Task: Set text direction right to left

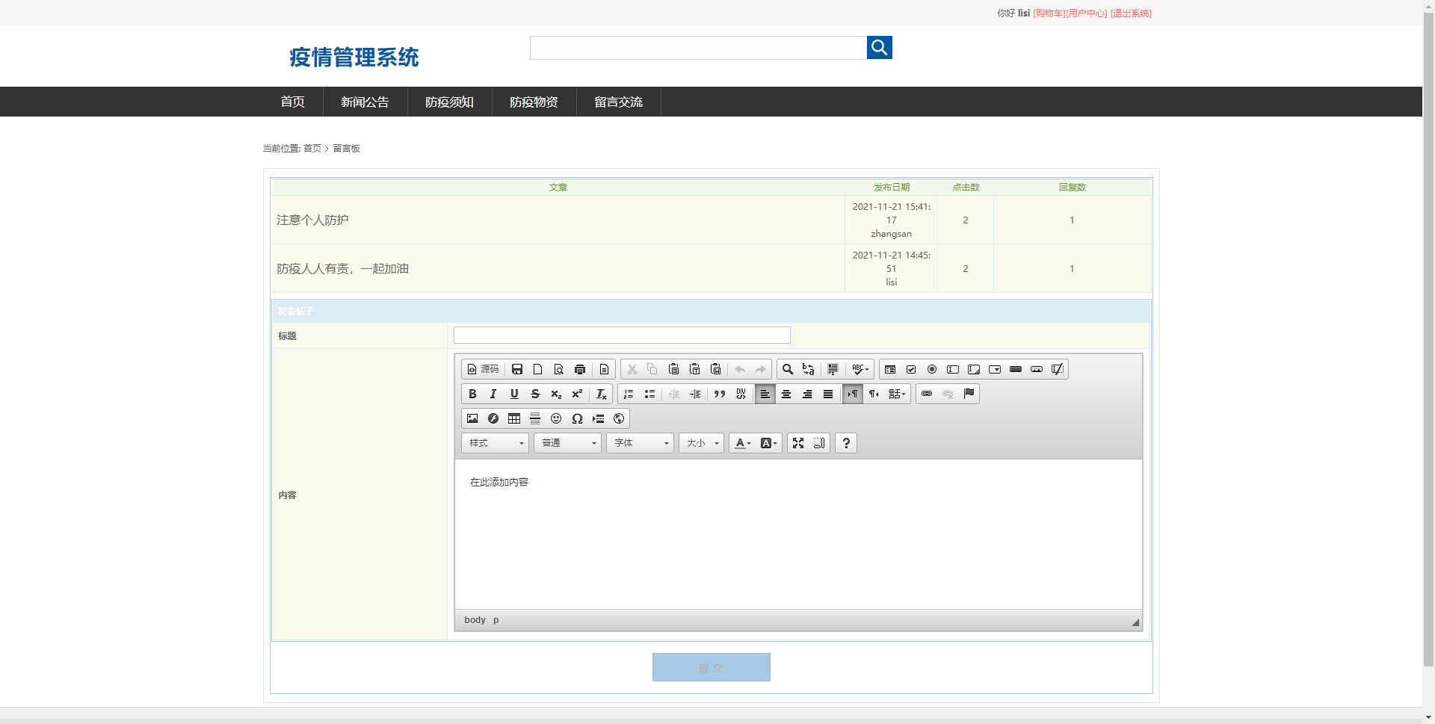Action: (x=874, y=394)
